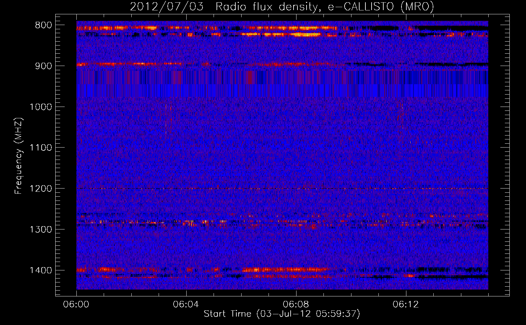Click the 1000 frequency tick label

click(x=41, y=107)
